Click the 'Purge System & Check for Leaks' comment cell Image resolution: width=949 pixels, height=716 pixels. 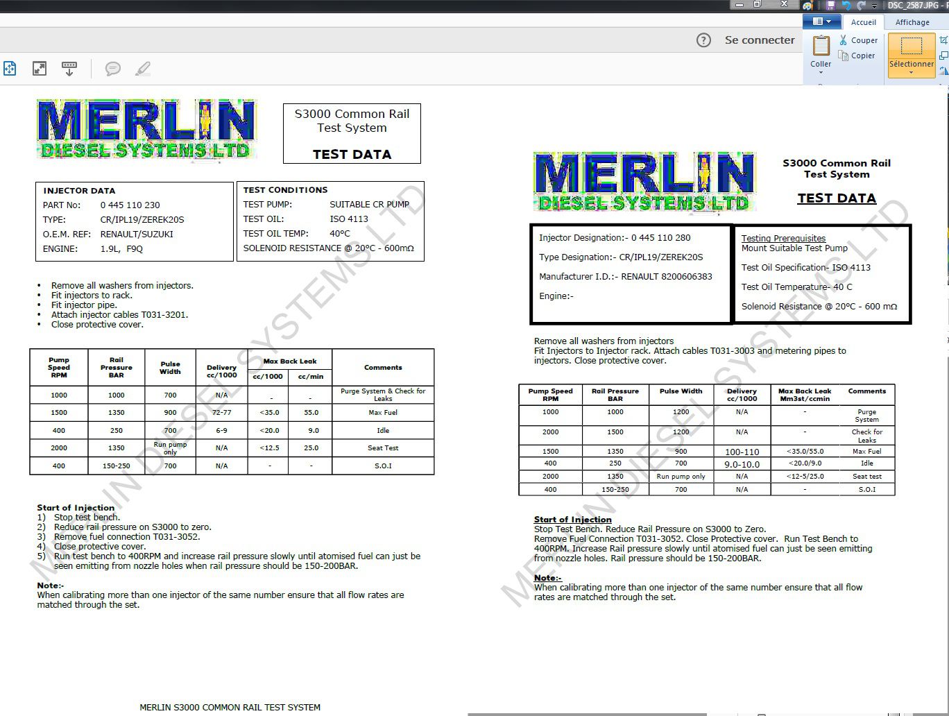pyautogui.click(x=383, y=395)
